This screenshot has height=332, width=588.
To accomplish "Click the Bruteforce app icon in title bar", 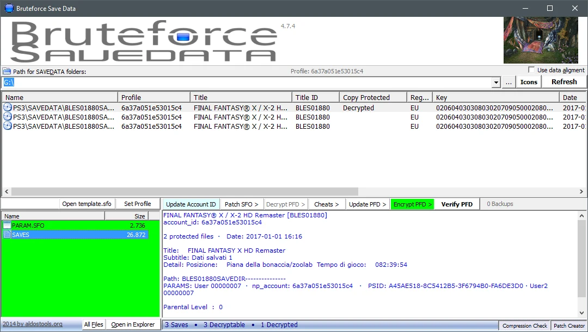I will [x=9, y=8].
